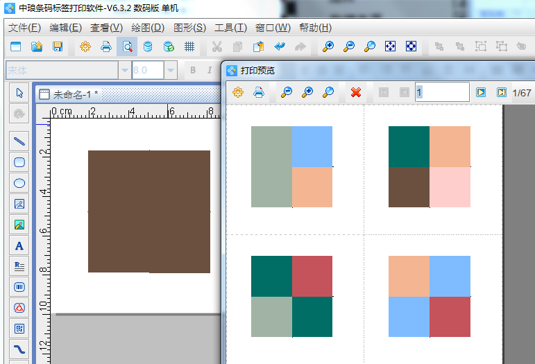Close print preview with red X
535x364 pixels.
356,92
